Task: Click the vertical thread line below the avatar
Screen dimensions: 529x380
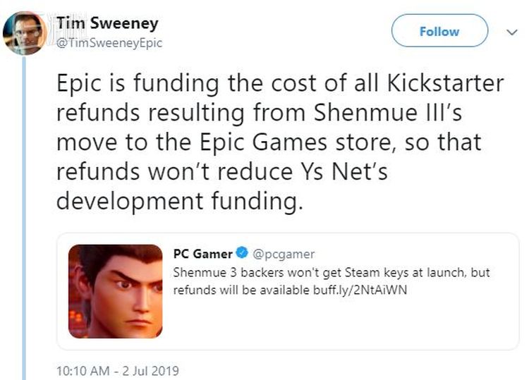Action: [x=25, y=212]
